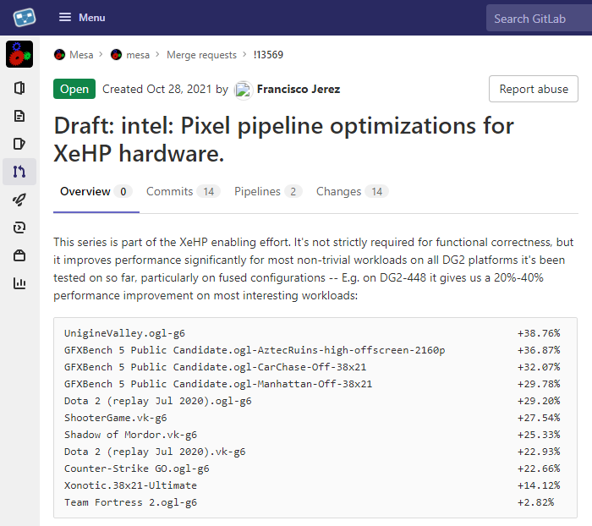Image resolution: width=592 pixels, height=526 pixels.
Task: Open the hamburger Menu dropdown
Action: click(x=82, y=18)
